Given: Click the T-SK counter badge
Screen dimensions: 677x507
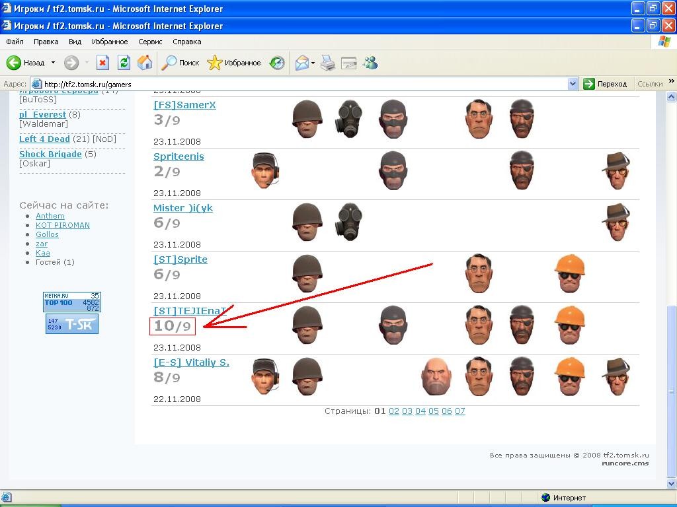Looking at the screenshot, I should tap(72, 323).
